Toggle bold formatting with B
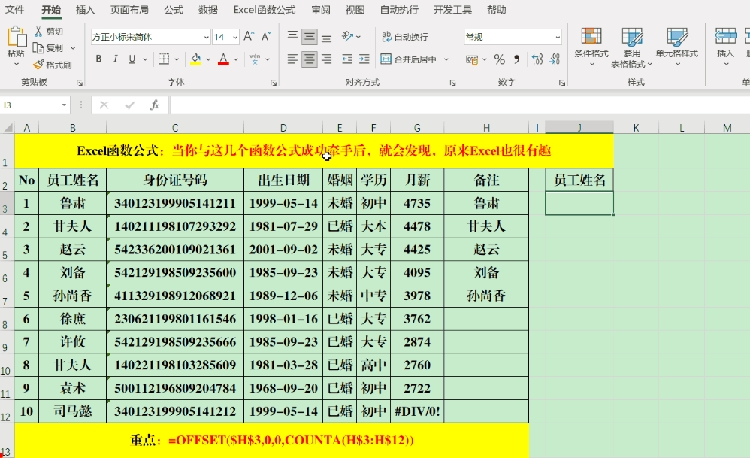The height and width of the screenshot is (458, 750). (98, 59)
